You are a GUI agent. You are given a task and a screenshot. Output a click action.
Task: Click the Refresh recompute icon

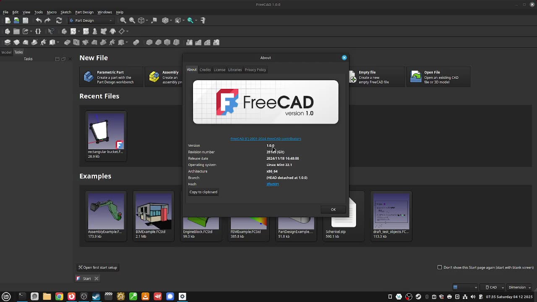(59, 21)
